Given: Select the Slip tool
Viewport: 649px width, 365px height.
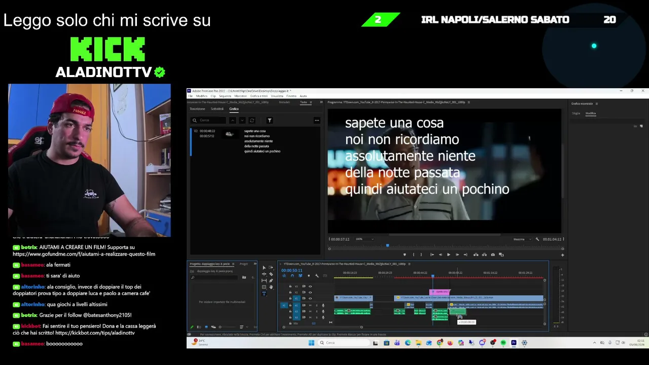Looking at the screenshot, I should tap(264, 280).
